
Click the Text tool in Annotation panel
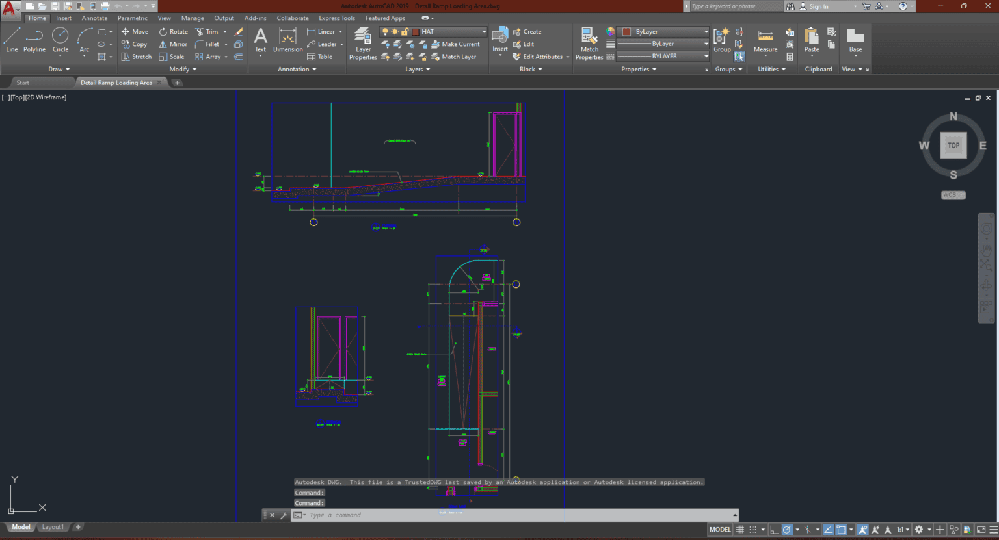click(260, 40)
